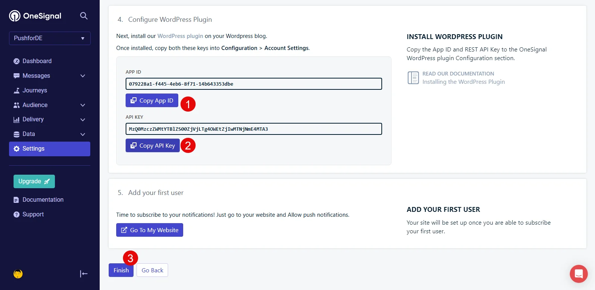Click the Copy API Key button
This screenshot has height=290, width=595.
[153, 145]
